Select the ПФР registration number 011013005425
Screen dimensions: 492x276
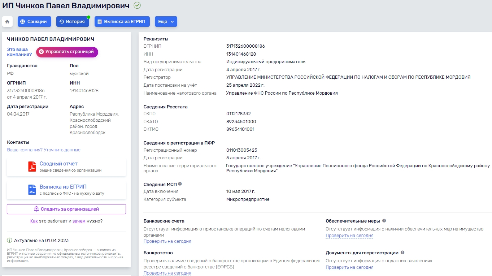coord(241,150)
